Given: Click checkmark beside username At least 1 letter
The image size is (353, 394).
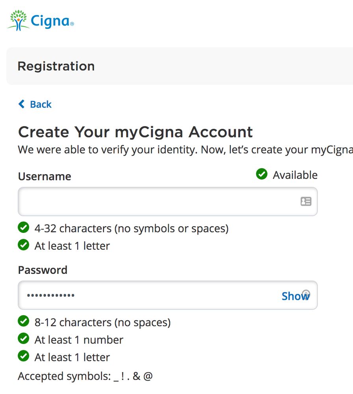Looking at the screenshot, I should (x=24, y=245).
